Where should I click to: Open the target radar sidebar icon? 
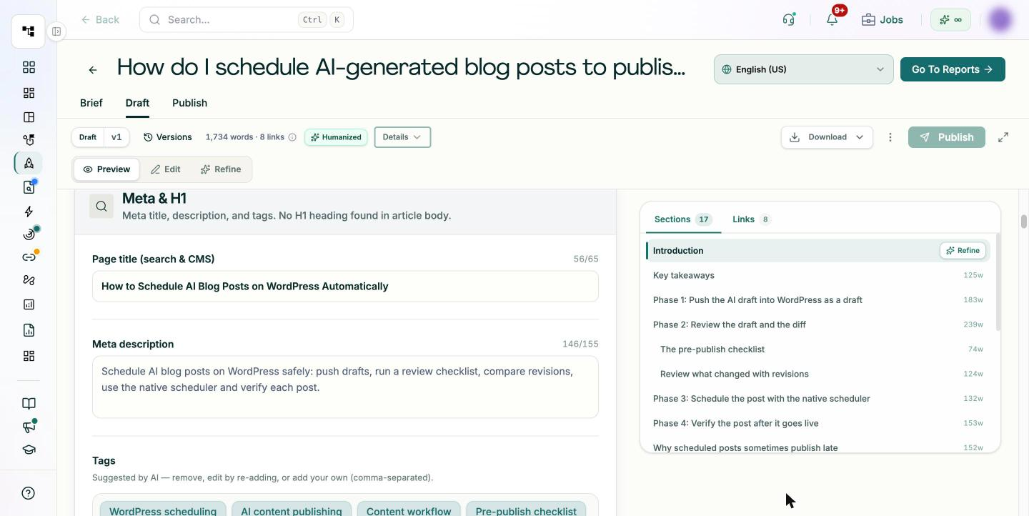(x=29, y=234)
